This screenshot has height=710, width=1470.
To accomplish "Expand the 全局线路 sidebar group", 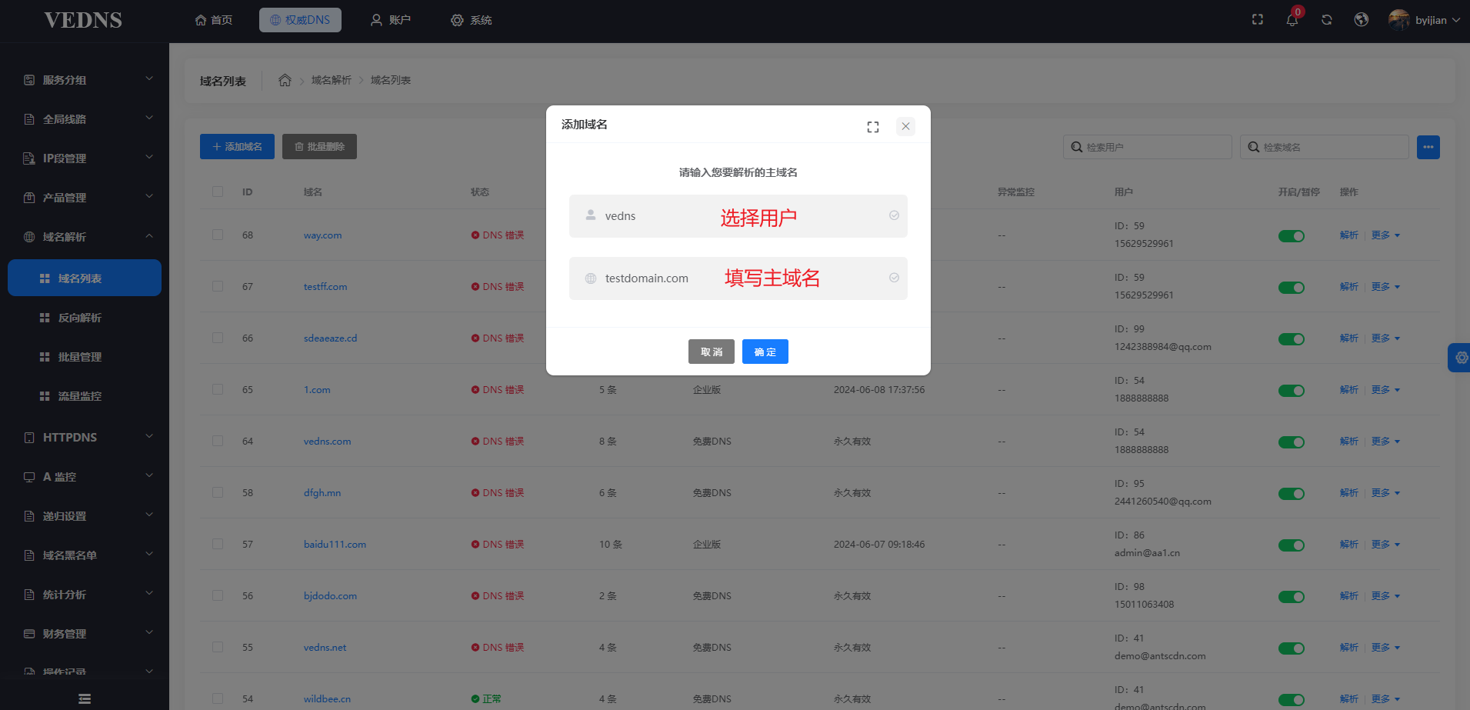I will point(149,118).
